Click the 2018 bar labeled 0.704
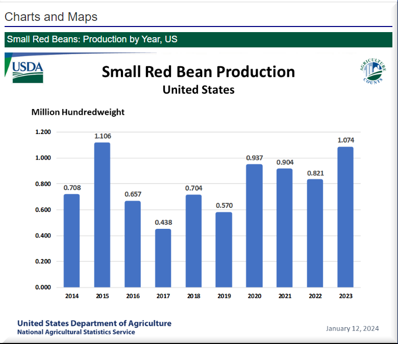The image size is (398, 344). [193, 241]
